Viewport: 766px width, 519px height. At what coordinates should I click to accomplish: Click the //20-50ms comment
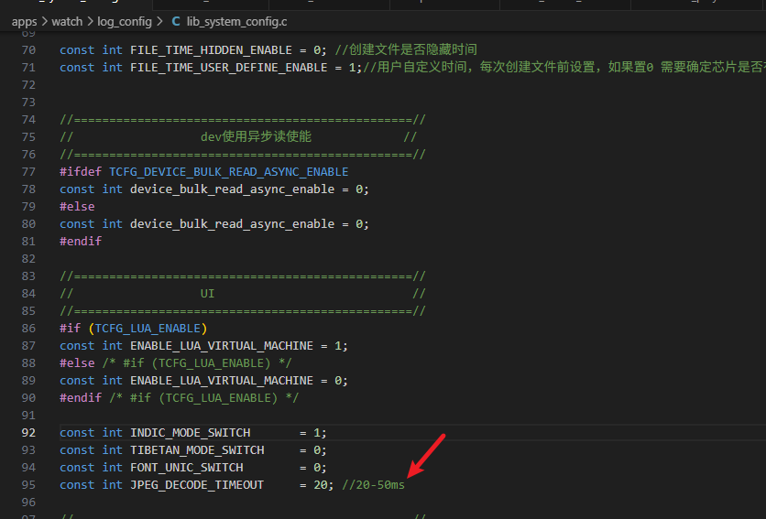(x=373, y=485)
